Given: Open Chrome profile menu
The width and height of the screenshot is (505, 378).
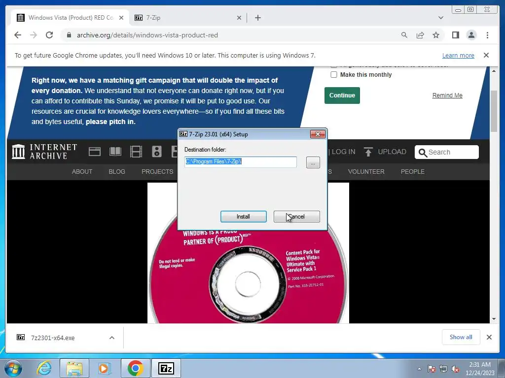Looking at the screenshot, I should 471,35.
